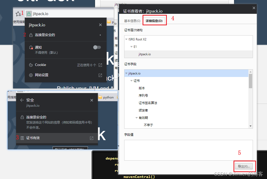Image resolution: width=267 pixels, height=179 pixels.
Task: Switch to the 基本信息(G) tab
Action: (132, 21)
